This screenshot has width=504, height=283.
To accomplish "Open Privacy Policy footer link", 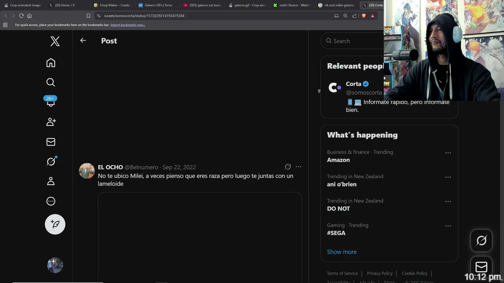I will (x=380, y=273).
